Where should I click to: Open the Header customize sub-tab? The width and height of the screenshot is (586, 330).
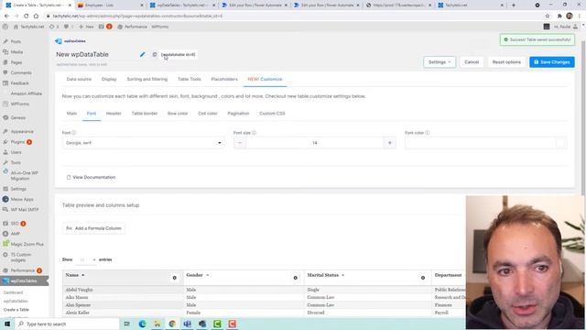(x=114, y=114)
